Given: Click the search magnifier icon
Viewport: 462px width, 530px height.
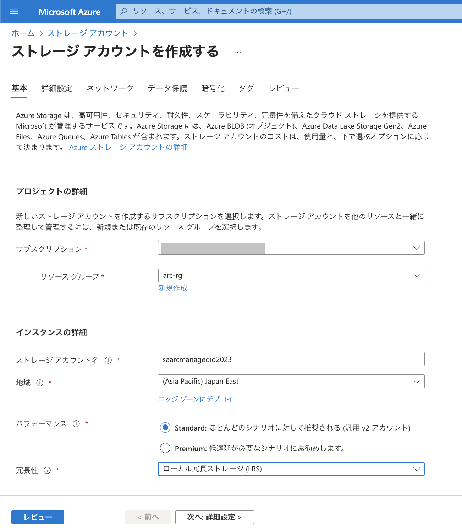Looking at the screenshot, I should [x=124, y=11].
